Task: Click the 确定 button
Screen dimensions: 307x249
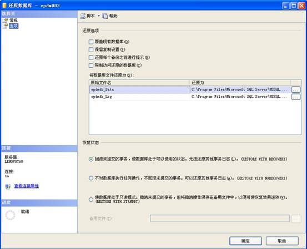Action: 245,241
